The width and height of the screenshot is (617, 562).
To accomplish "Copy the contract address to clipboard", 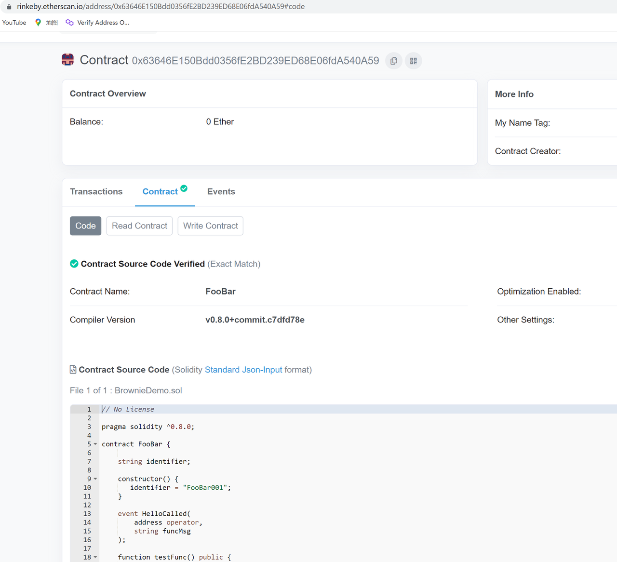I will pyautogui.click(x=394, y=61).
